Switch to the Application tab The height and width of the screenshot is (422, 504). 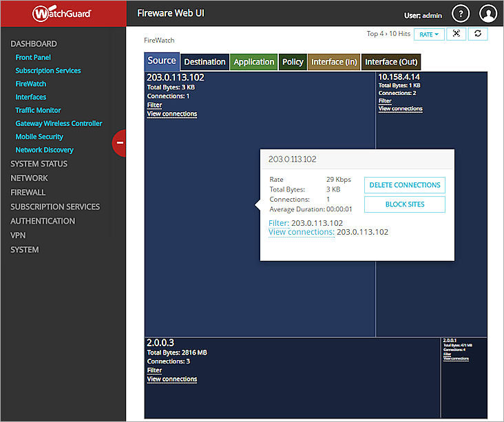point(253,62)
